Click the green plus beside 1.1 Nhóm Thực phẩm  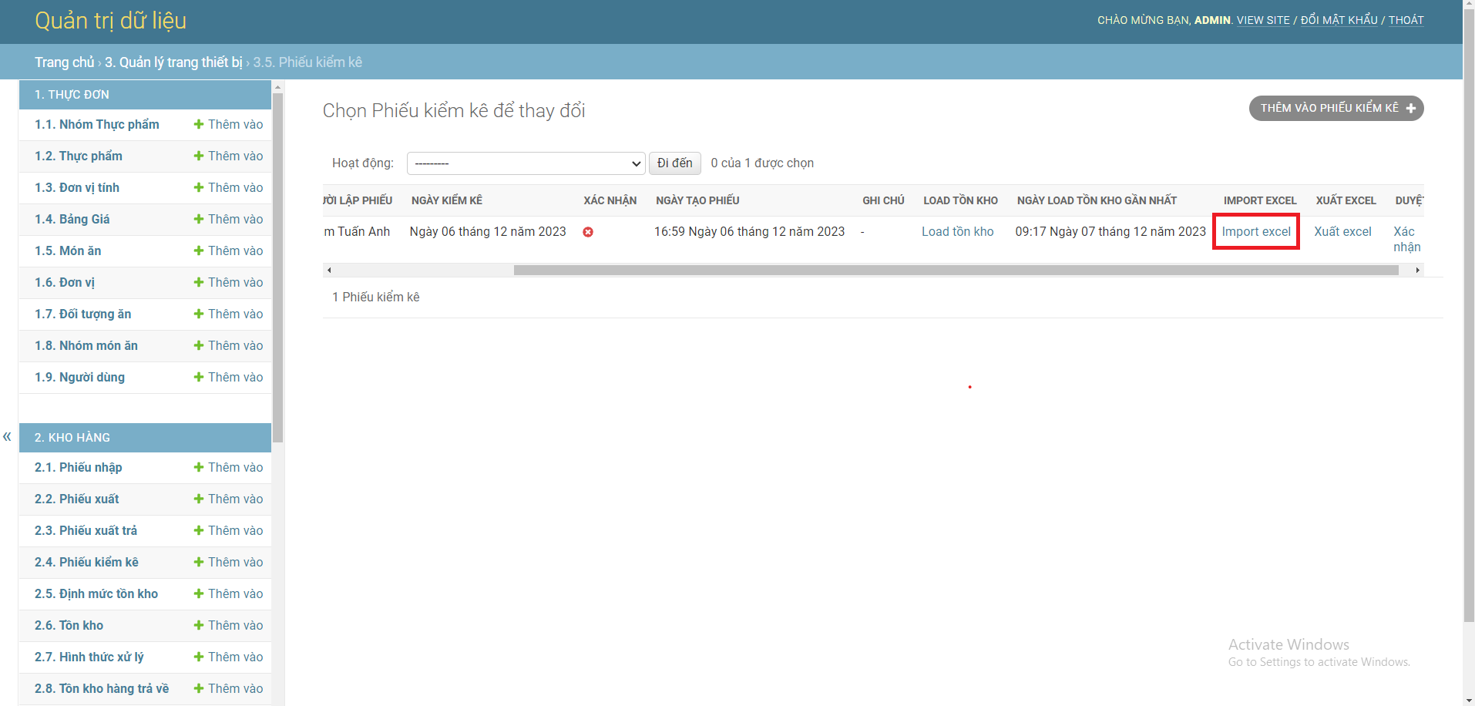click(197, 124)
